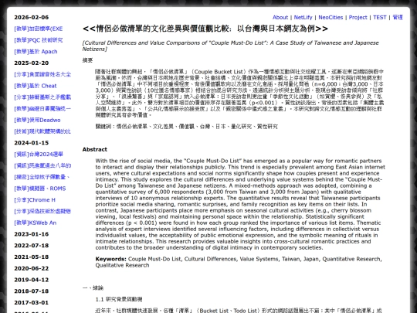Collapse the 2024-01-15 date group
This screenshot has width=417, height=313.
pyautogui.click(x=32, y=143)
